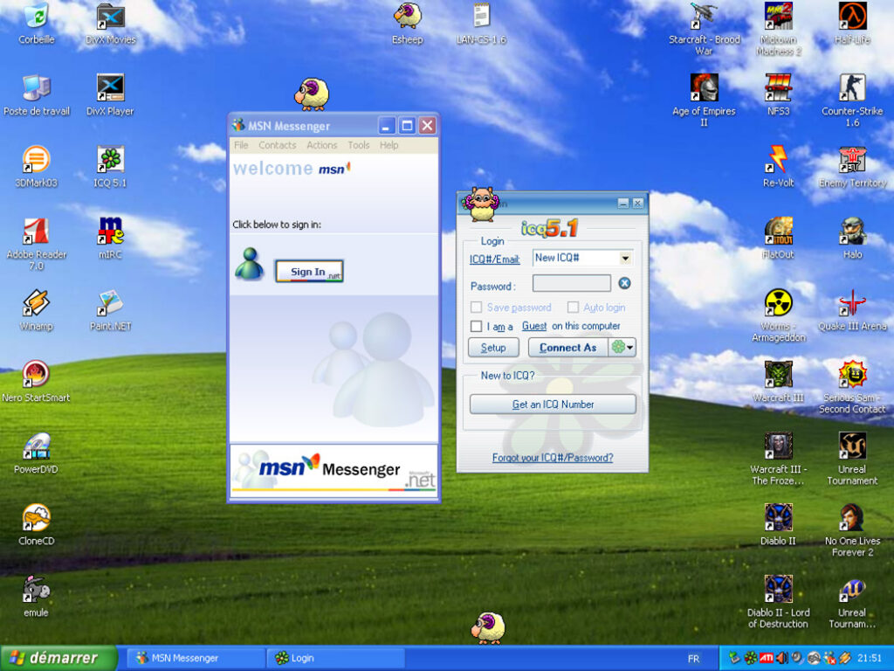This screenshot has height=671, width=894.
Task: Select the FlatOut desktop shortcut
Action: 778,239
